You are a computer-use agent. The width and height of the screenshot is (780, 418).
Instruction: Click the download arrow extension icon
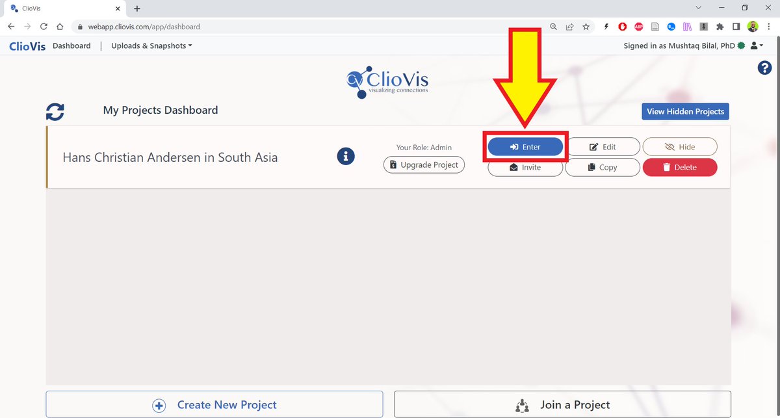point(704,27)
